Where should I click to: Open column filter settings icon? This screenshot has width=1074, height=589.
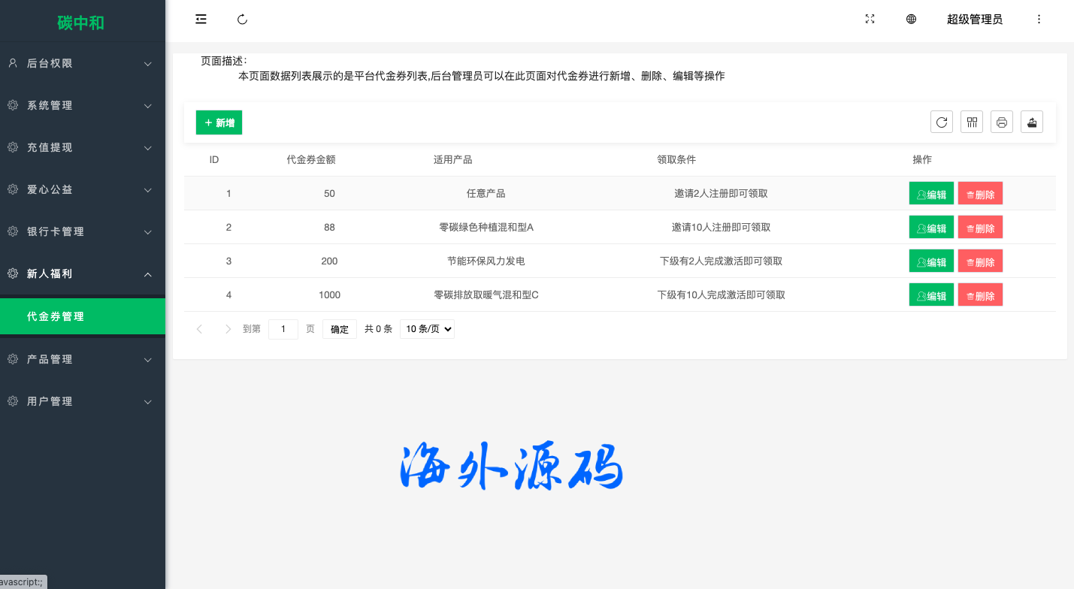[x=972, y=122]
